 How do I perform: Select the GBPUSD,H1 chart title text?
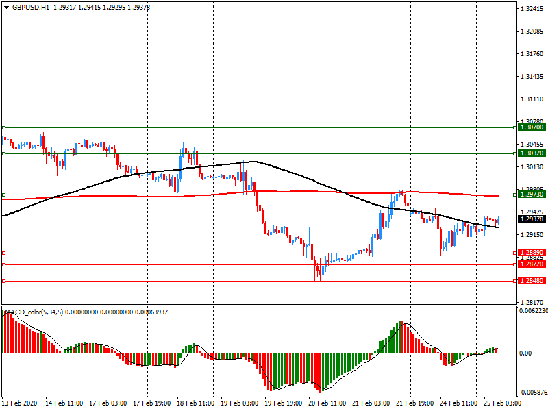[31, 8]
